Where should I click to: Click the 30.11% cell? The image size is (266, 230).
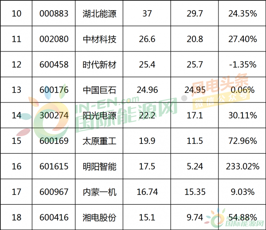(x=243, y=115)
